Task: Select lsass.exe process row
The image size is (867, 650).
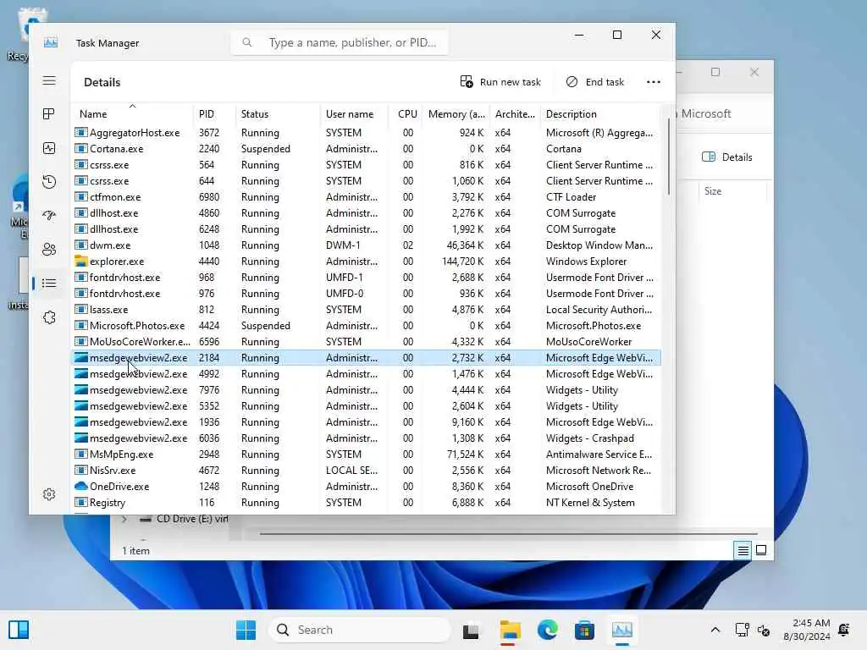Action: (367, 310)
